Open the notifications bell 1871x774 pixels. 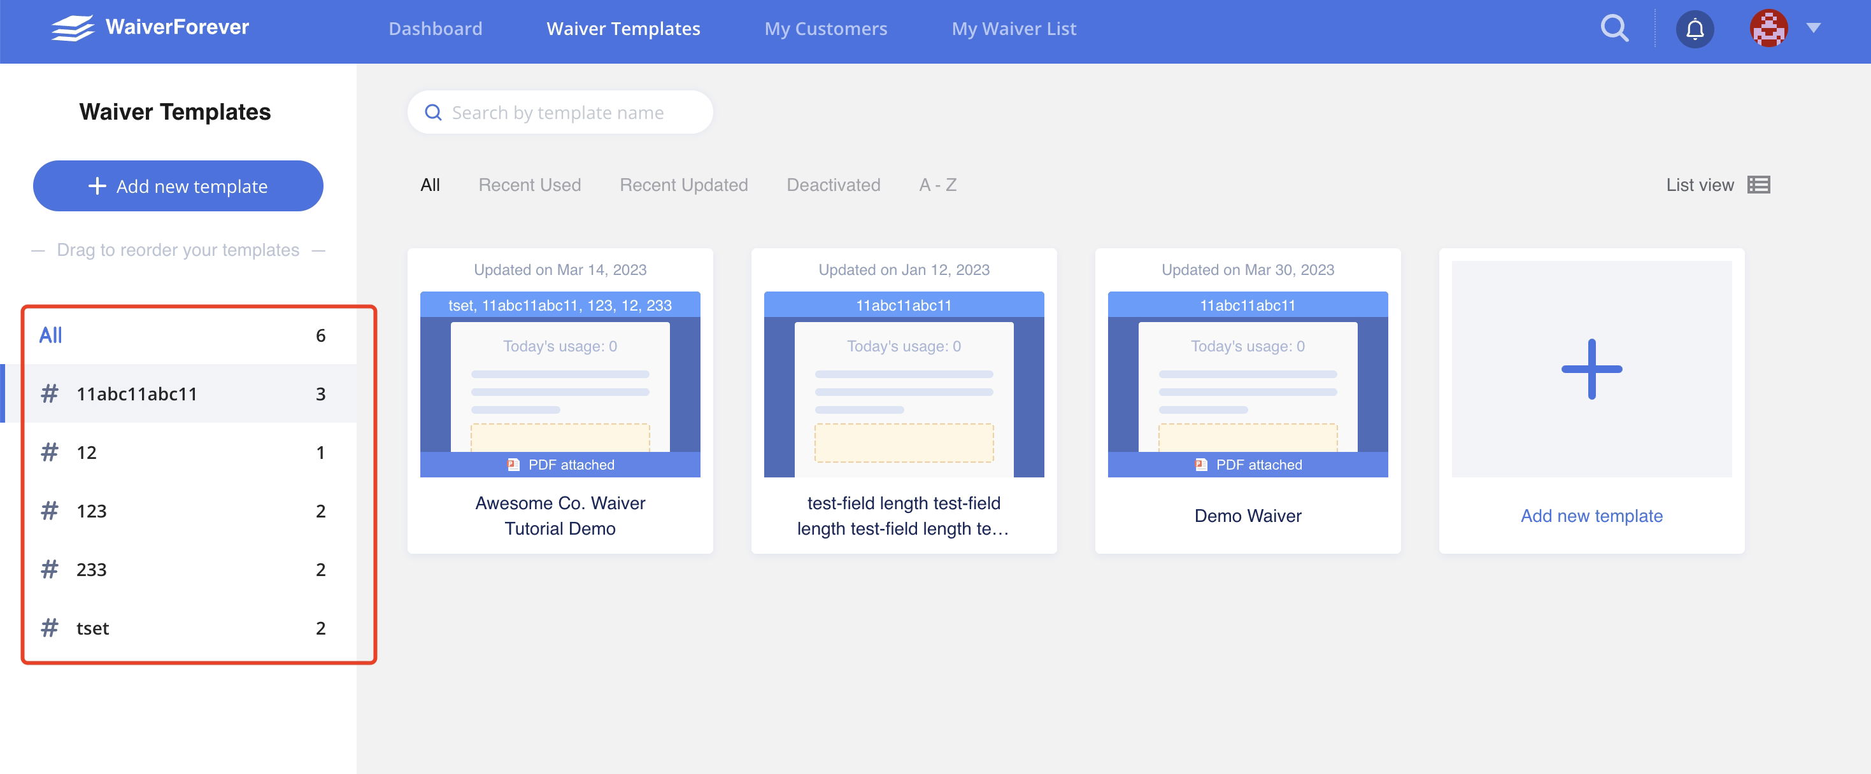(1695, 30)
